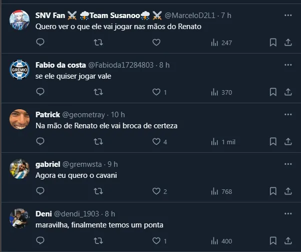This screenshot has width=301, height=252.
Task: Like gabriel's tweet about Cavani
Action: click(156, 191)
